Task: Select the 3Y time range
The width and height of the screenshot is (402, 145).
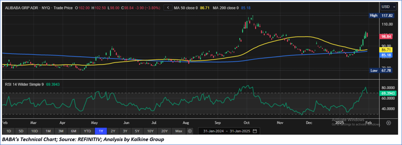Action: point(125,131)
